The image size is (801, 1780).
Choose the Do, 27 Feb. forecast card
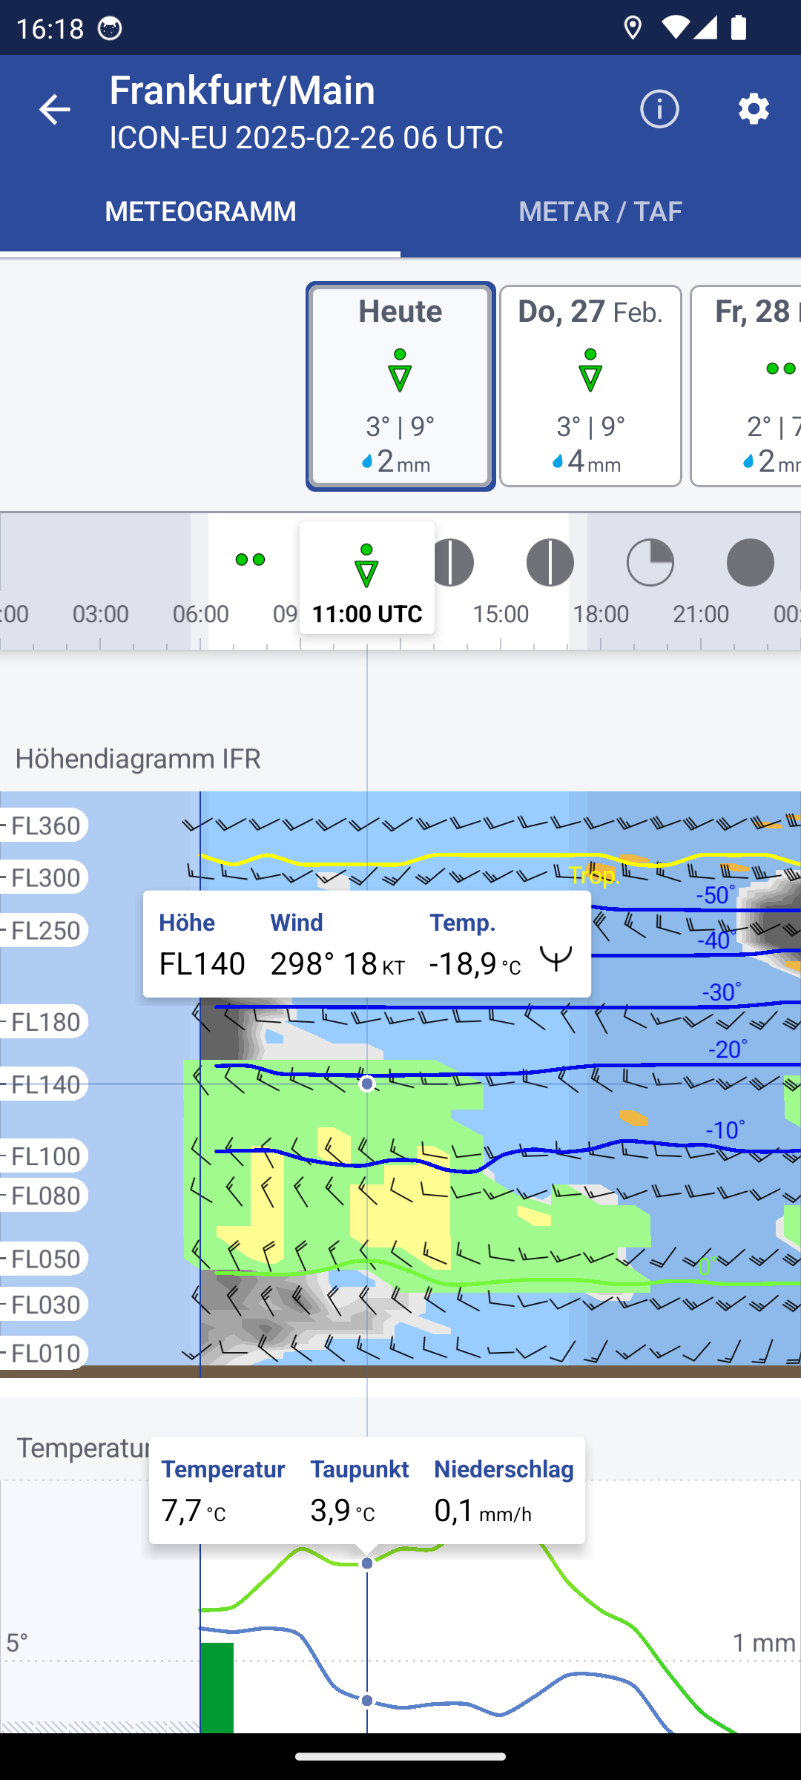(x=590, y=386)
